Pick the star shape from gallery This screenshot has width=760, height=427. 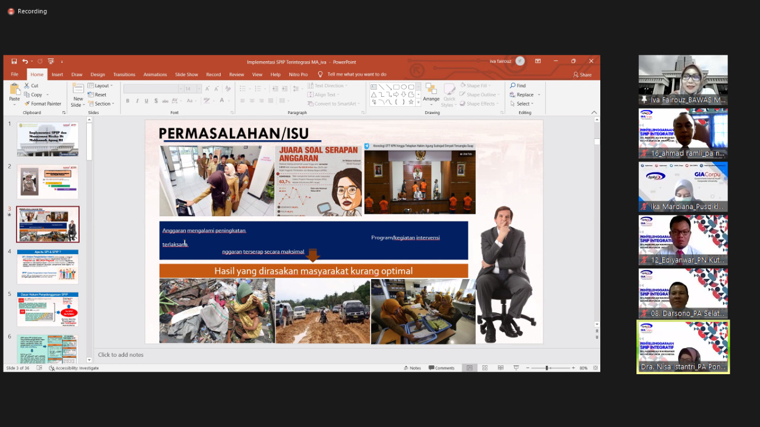[x=411, y=102]
